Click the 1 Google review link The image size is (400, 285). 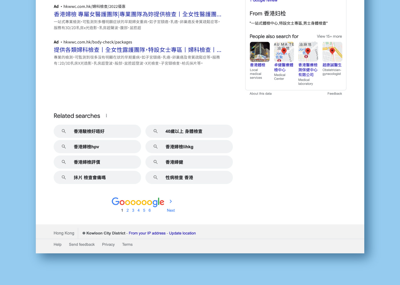coord(264,1)
